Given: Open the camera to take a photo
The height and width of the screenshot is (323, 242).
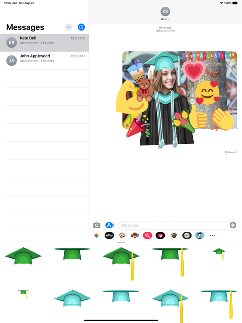Looking at the screenshot, I should [97, 225].
